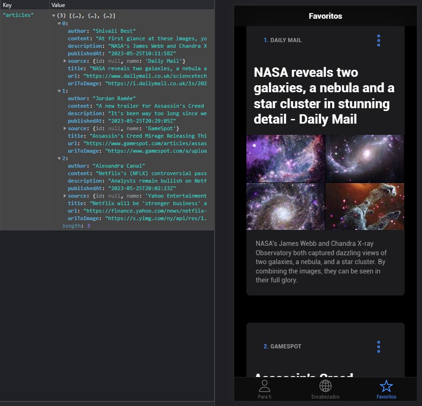Switch to the Para ti tab
The width and height of the screenshot is (422, 406).
coord(265,389)
